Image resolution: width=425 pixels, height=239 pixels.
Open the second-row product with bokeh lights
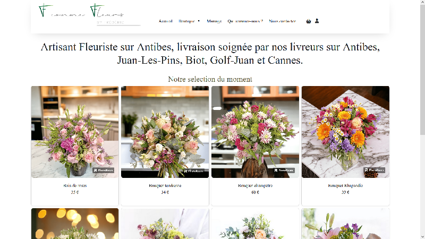[x=75, y=224]
